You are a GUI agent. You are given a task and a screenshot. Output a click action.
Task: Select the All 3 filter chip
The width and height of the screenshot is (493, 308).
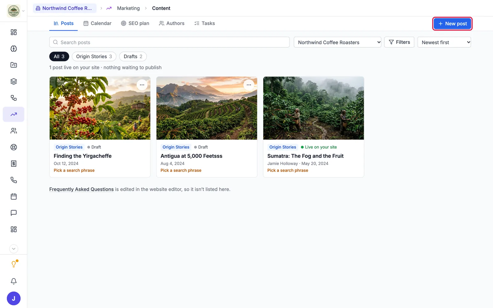pos(59,56)
